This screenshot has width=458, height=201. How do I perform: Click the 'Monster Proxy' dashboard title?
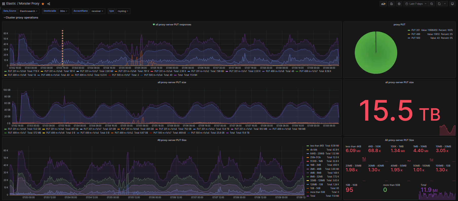click(29, 4)
